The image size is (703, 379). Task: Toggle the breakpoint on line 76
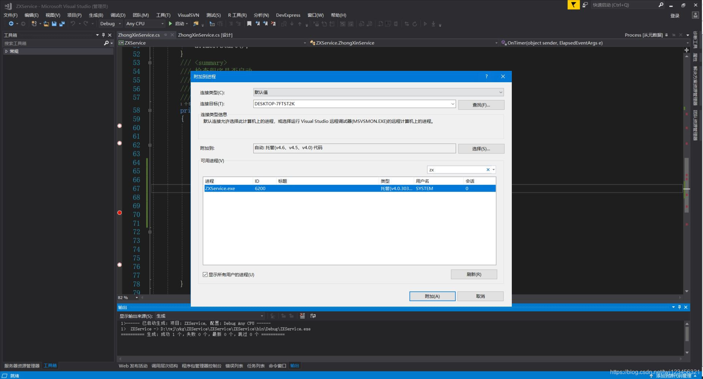point(120,265)
